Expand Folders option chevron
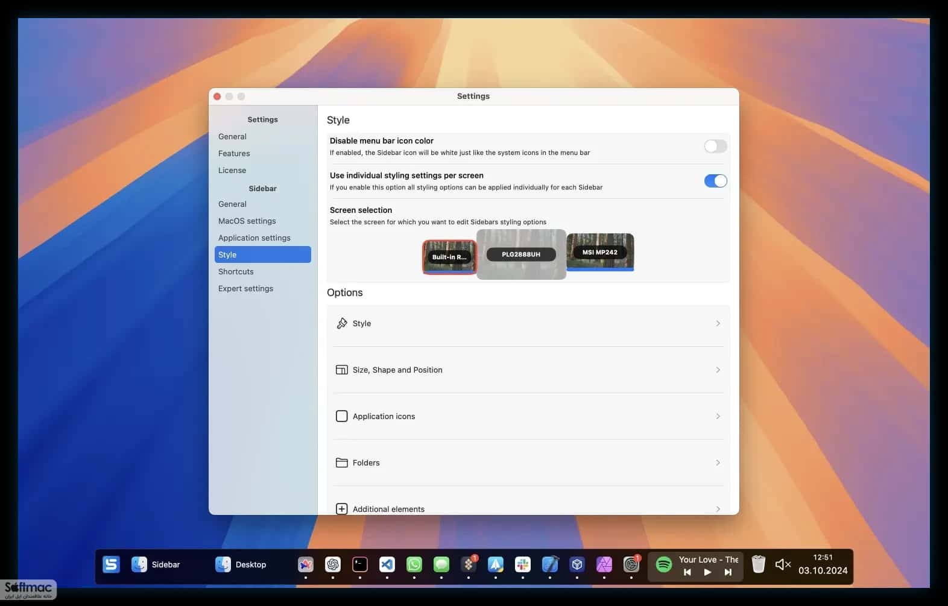The height and width of the screenshot is (606, 948). click(718, 462)
